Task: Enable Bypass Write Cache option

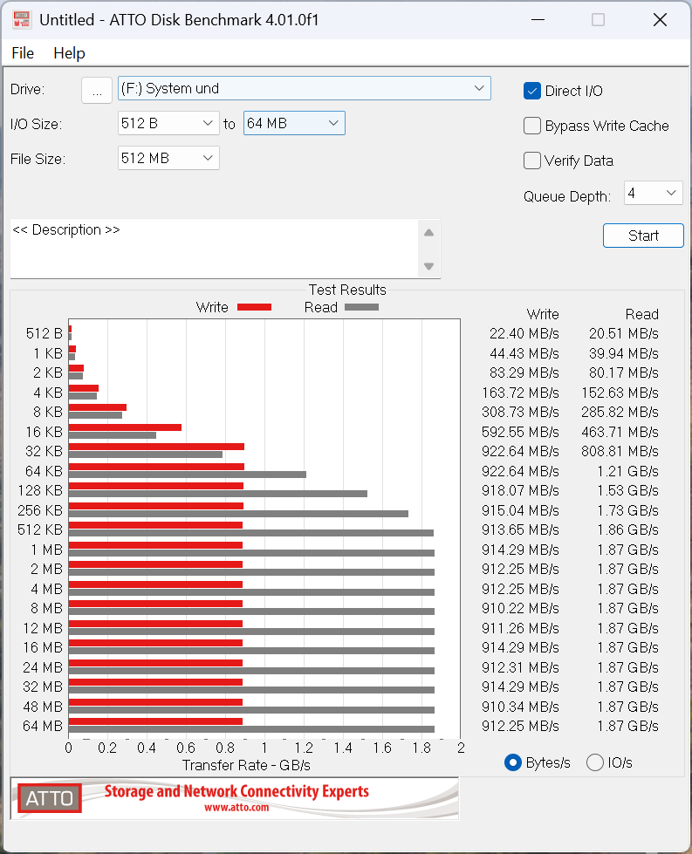Action: [532, 126]
